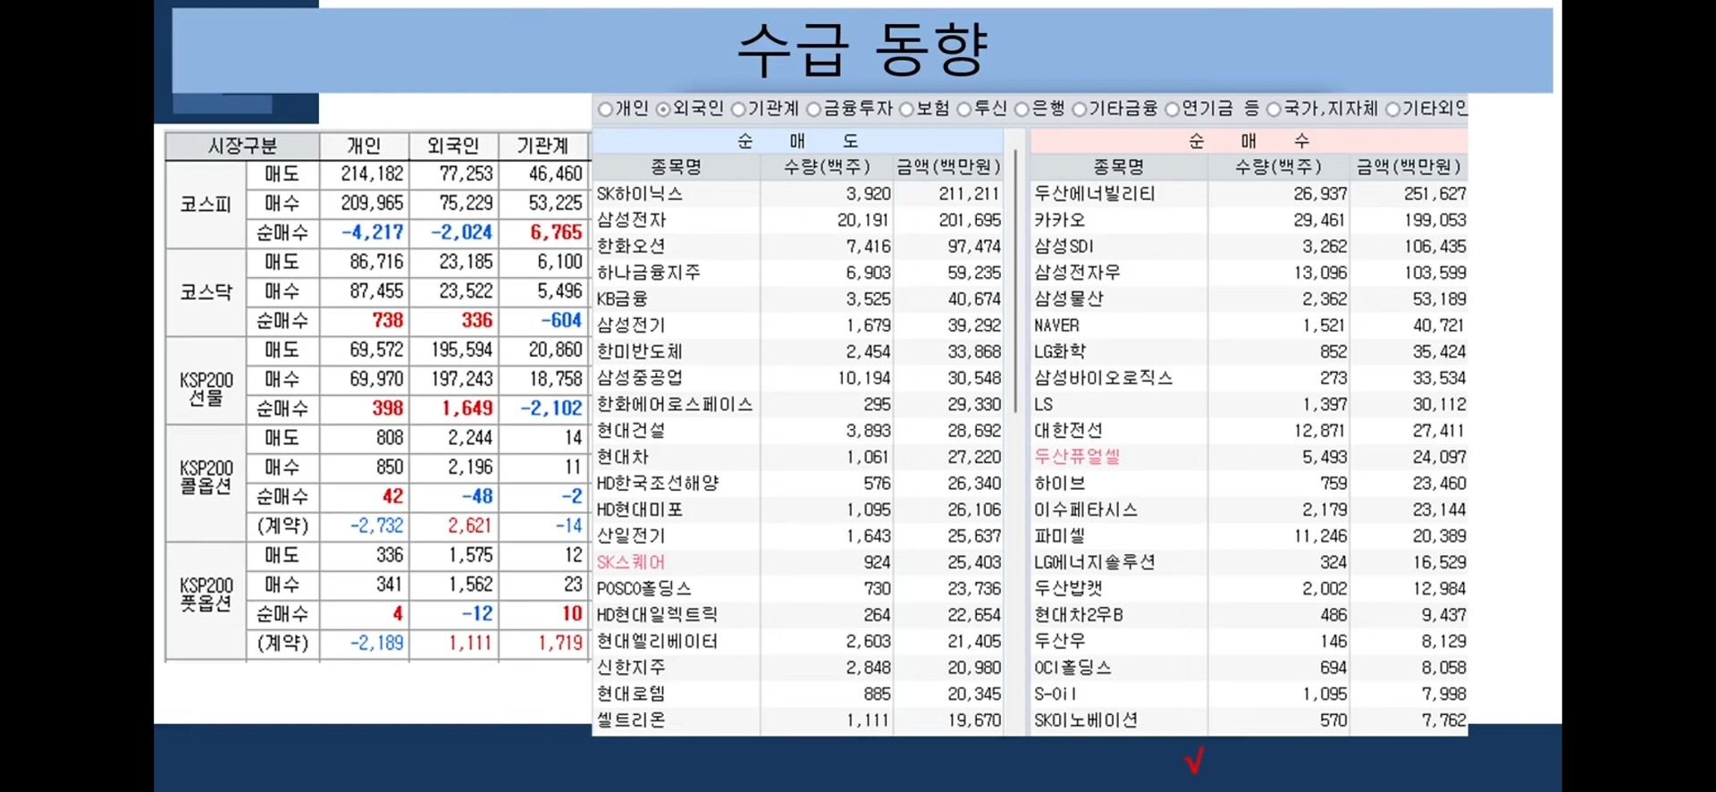The height and width of the screenshot is (792, 1716).
Task: Click the 기관계 column header in market table
Action: pyautogui.click(x=543, y=146)
